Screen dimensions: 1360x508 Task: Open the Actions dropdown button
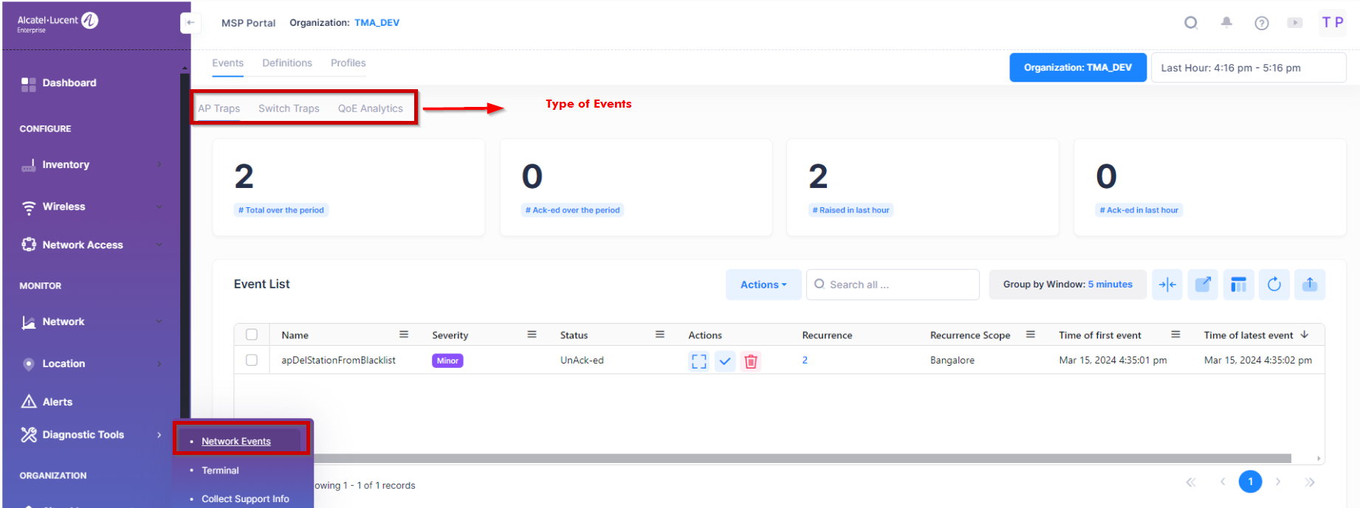tap(763, 285)
